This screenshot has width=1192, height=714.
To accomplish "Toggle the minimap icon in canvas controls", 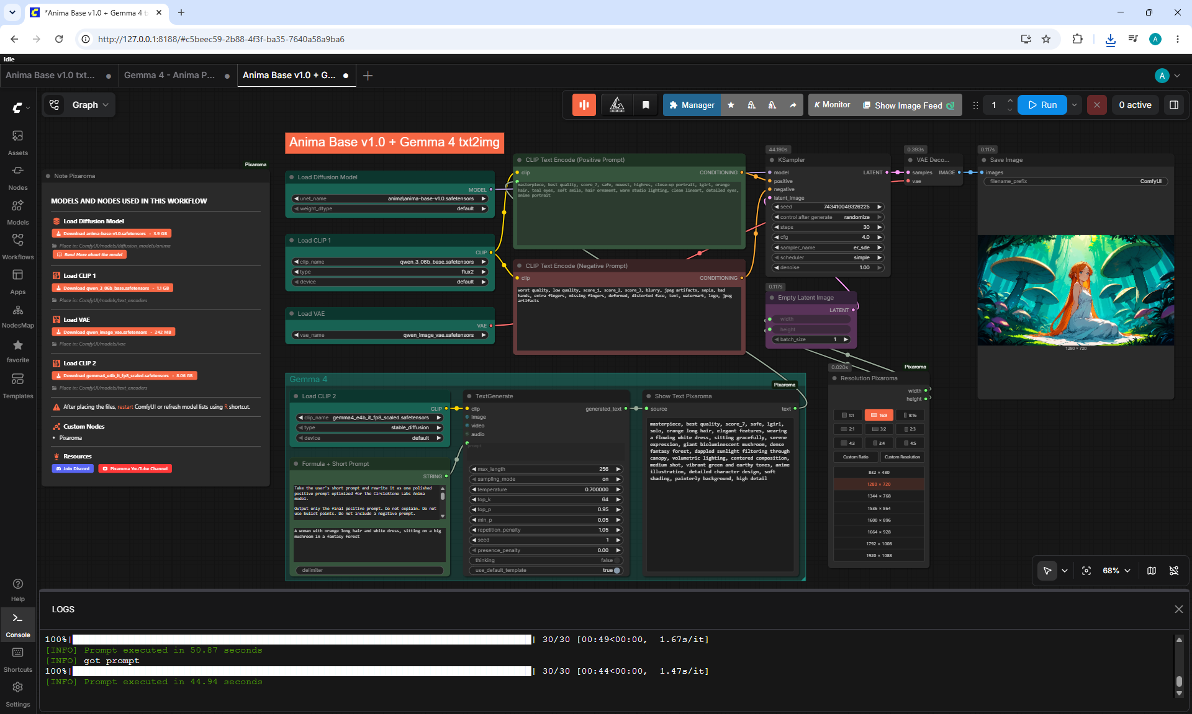I will coord(1152,571).
